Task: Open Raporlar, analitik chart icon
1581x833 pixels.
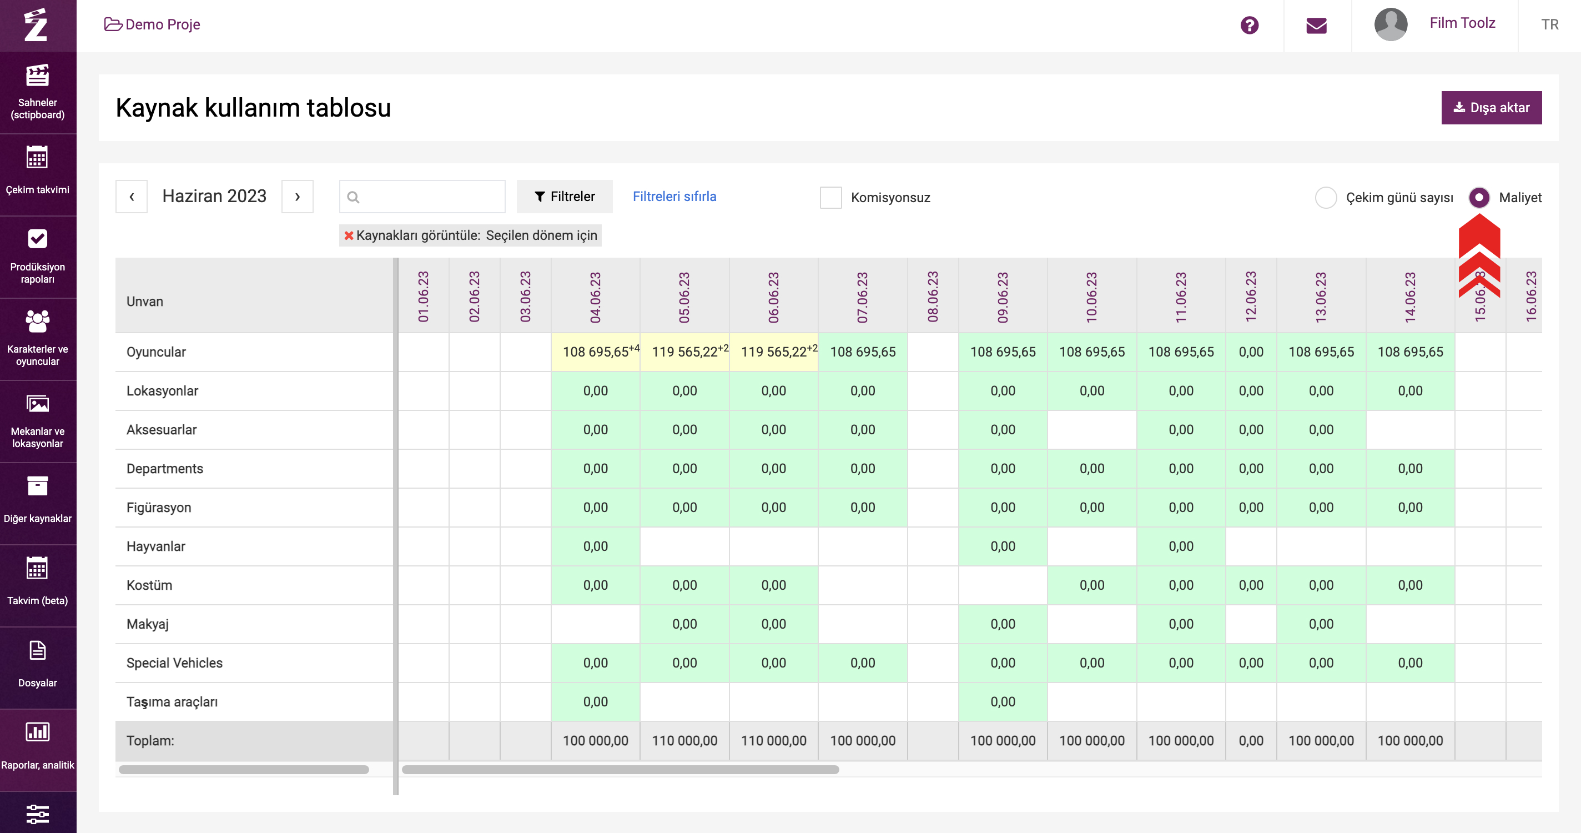Action: (x=37, y=732)
